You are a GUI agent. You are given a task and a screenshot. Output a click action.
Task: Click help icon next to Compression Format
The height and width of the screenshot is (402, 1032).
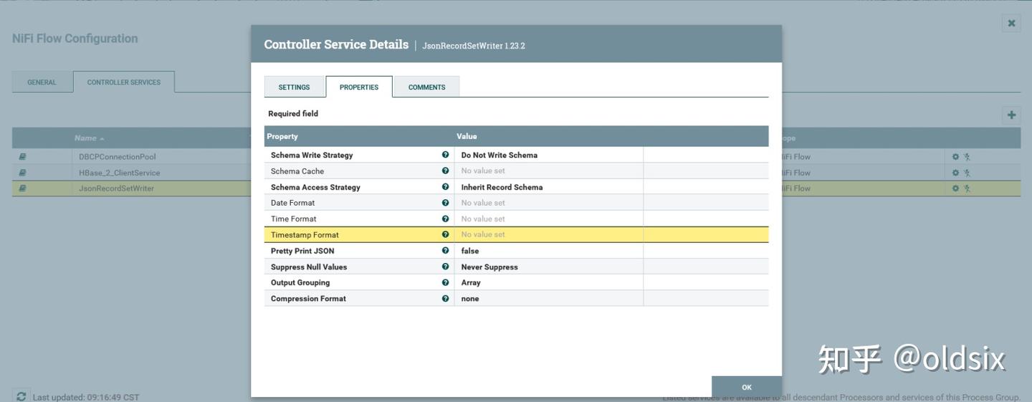(445, 298)
